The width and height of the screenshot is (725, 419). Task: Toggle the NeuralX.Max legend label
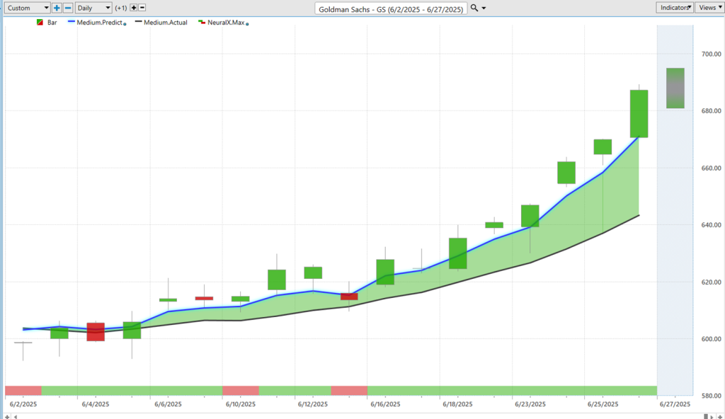[x=225, y=23]
